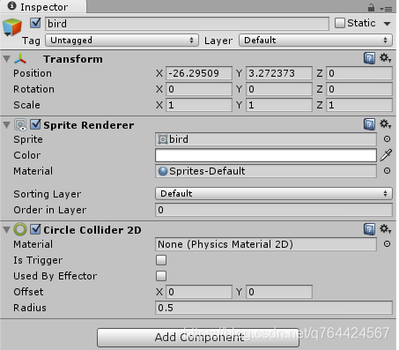Collapse the Sprite Renderer component
The image size is (399, 350).
click(x=7, y=125)
